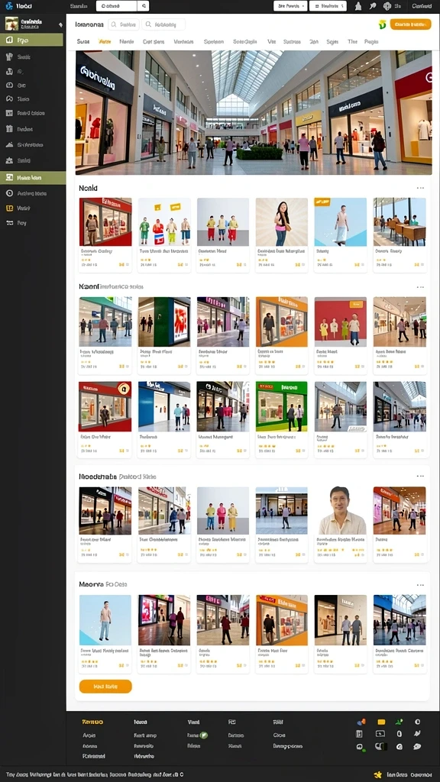Toggle the green switch in footer column
440x782 pixels.
[x=203, y=735]
